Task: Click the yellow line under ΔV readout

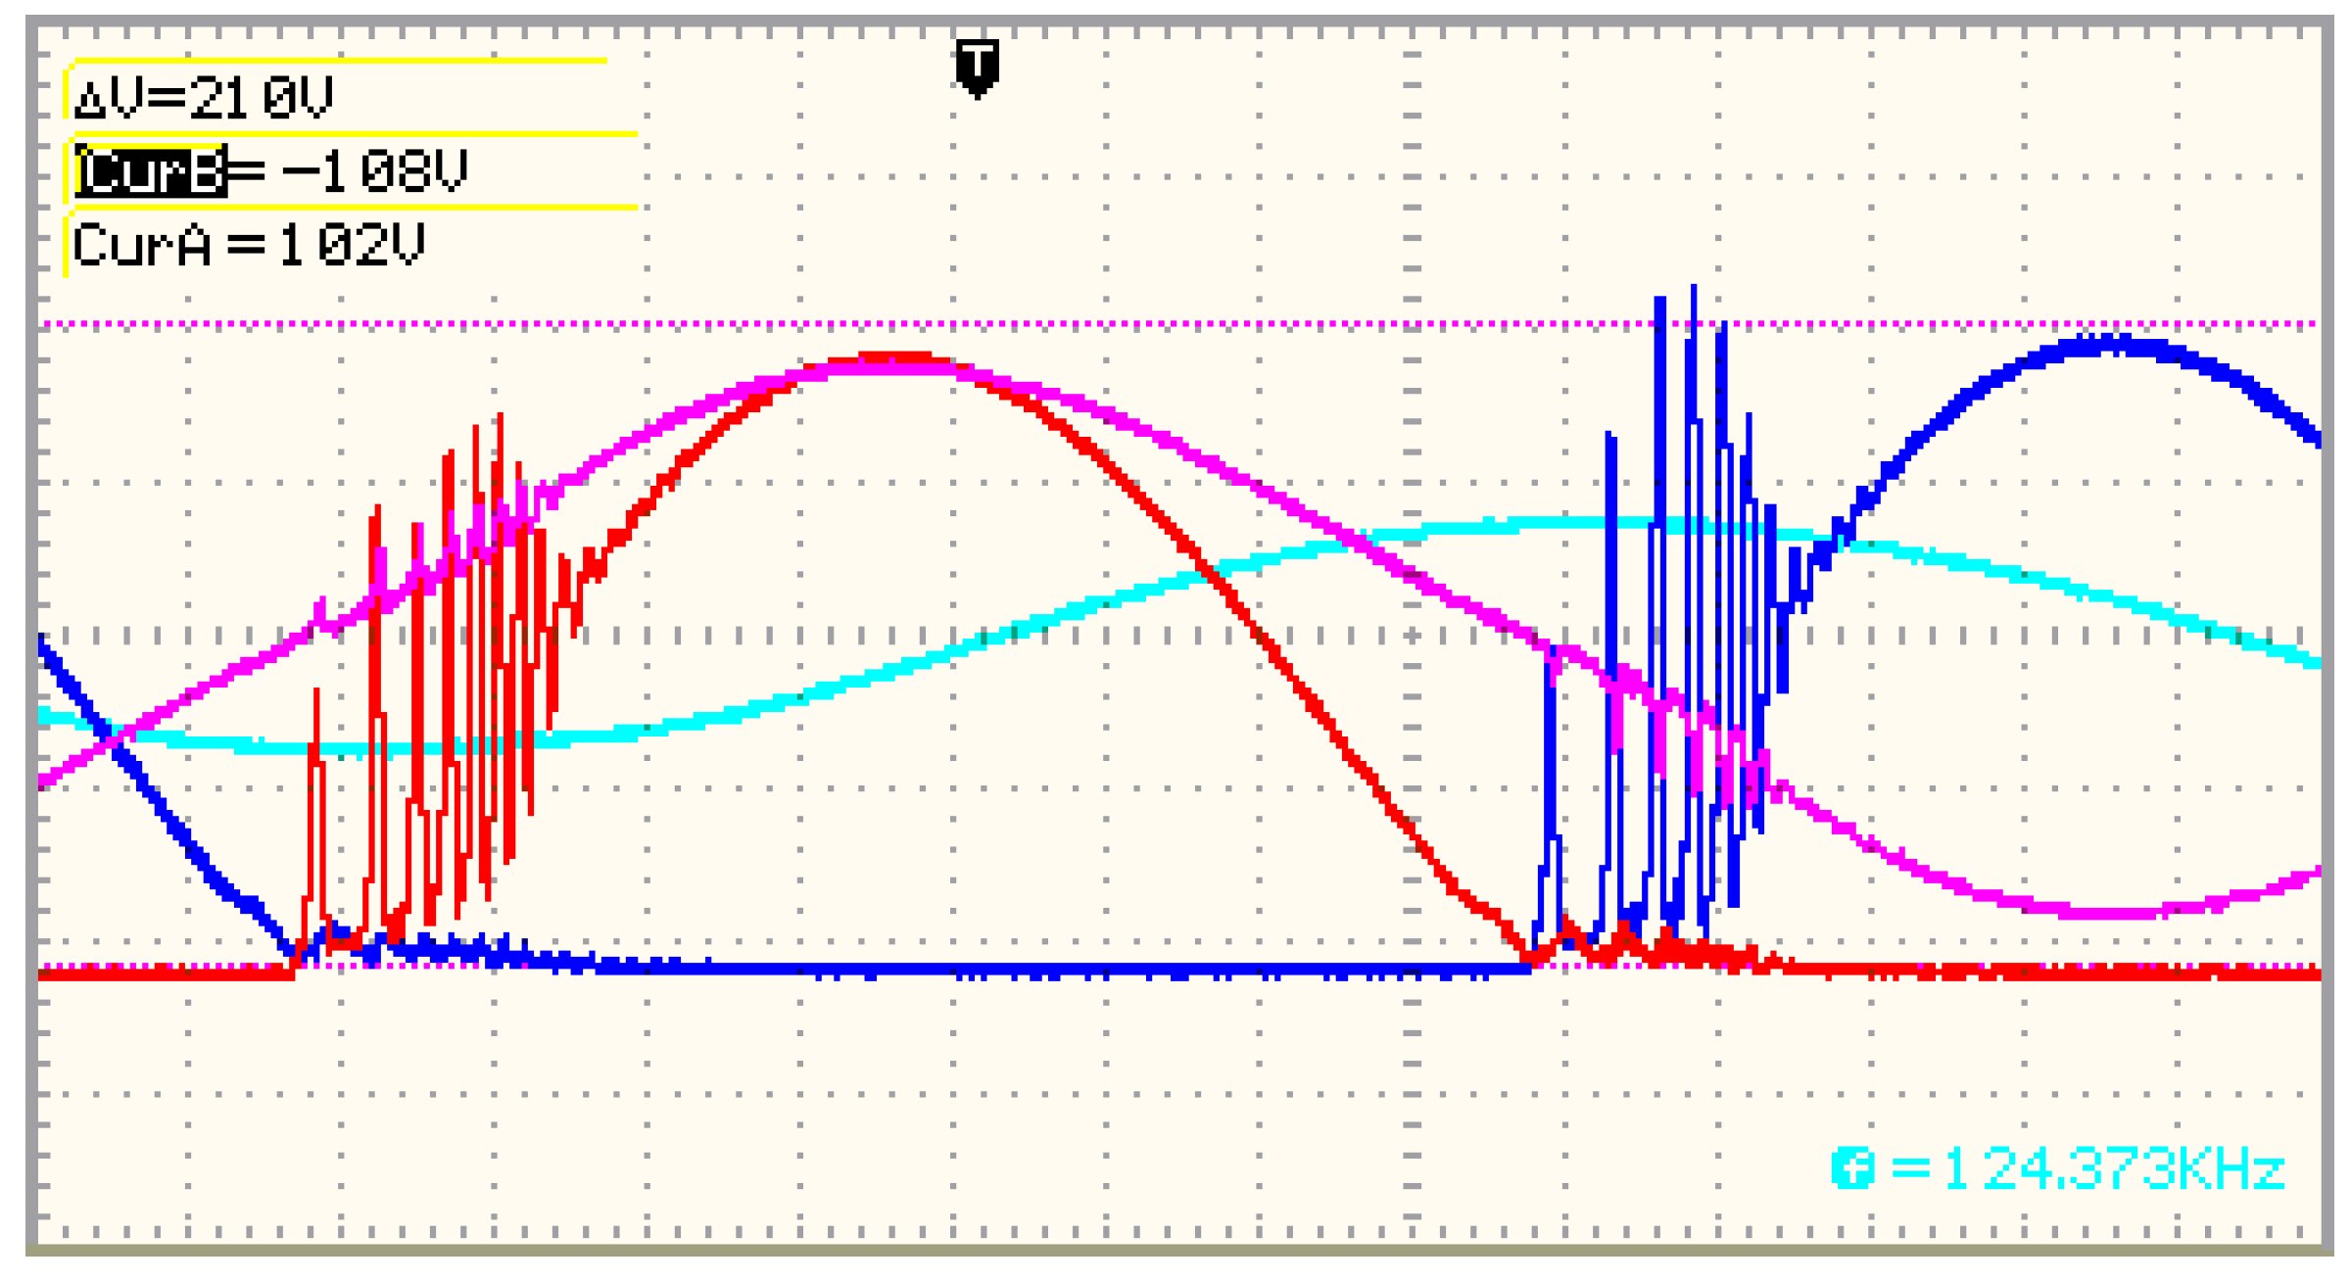Action: coord(357,133)
